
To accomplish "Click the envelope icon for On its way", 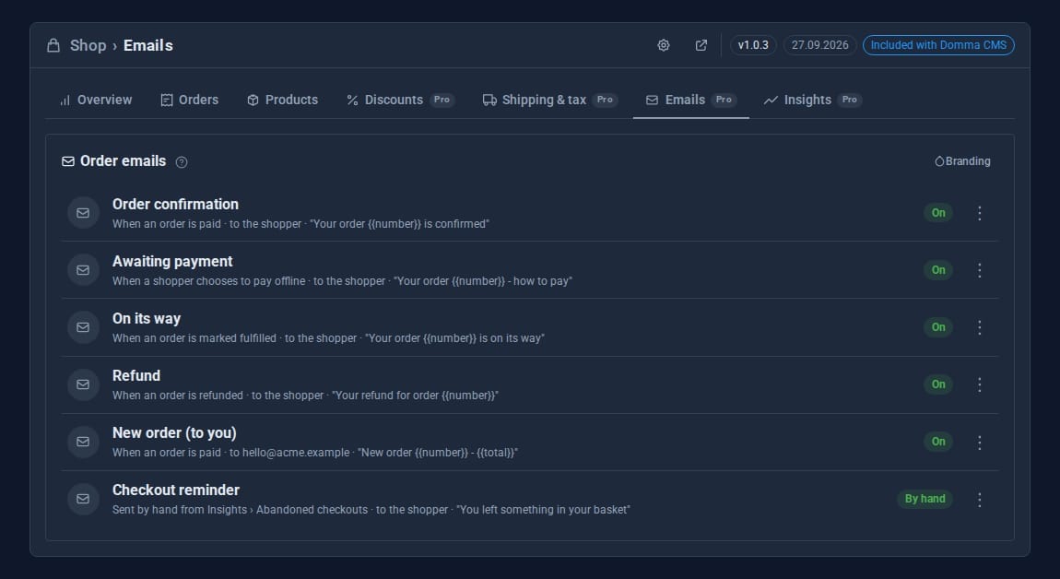I will (x=83, y=327).
